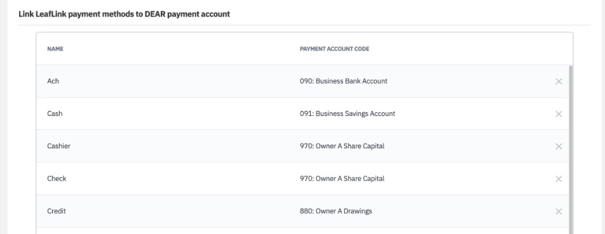
Task: Delete the Cashier row with X icon
Action: tap(559, 146)
